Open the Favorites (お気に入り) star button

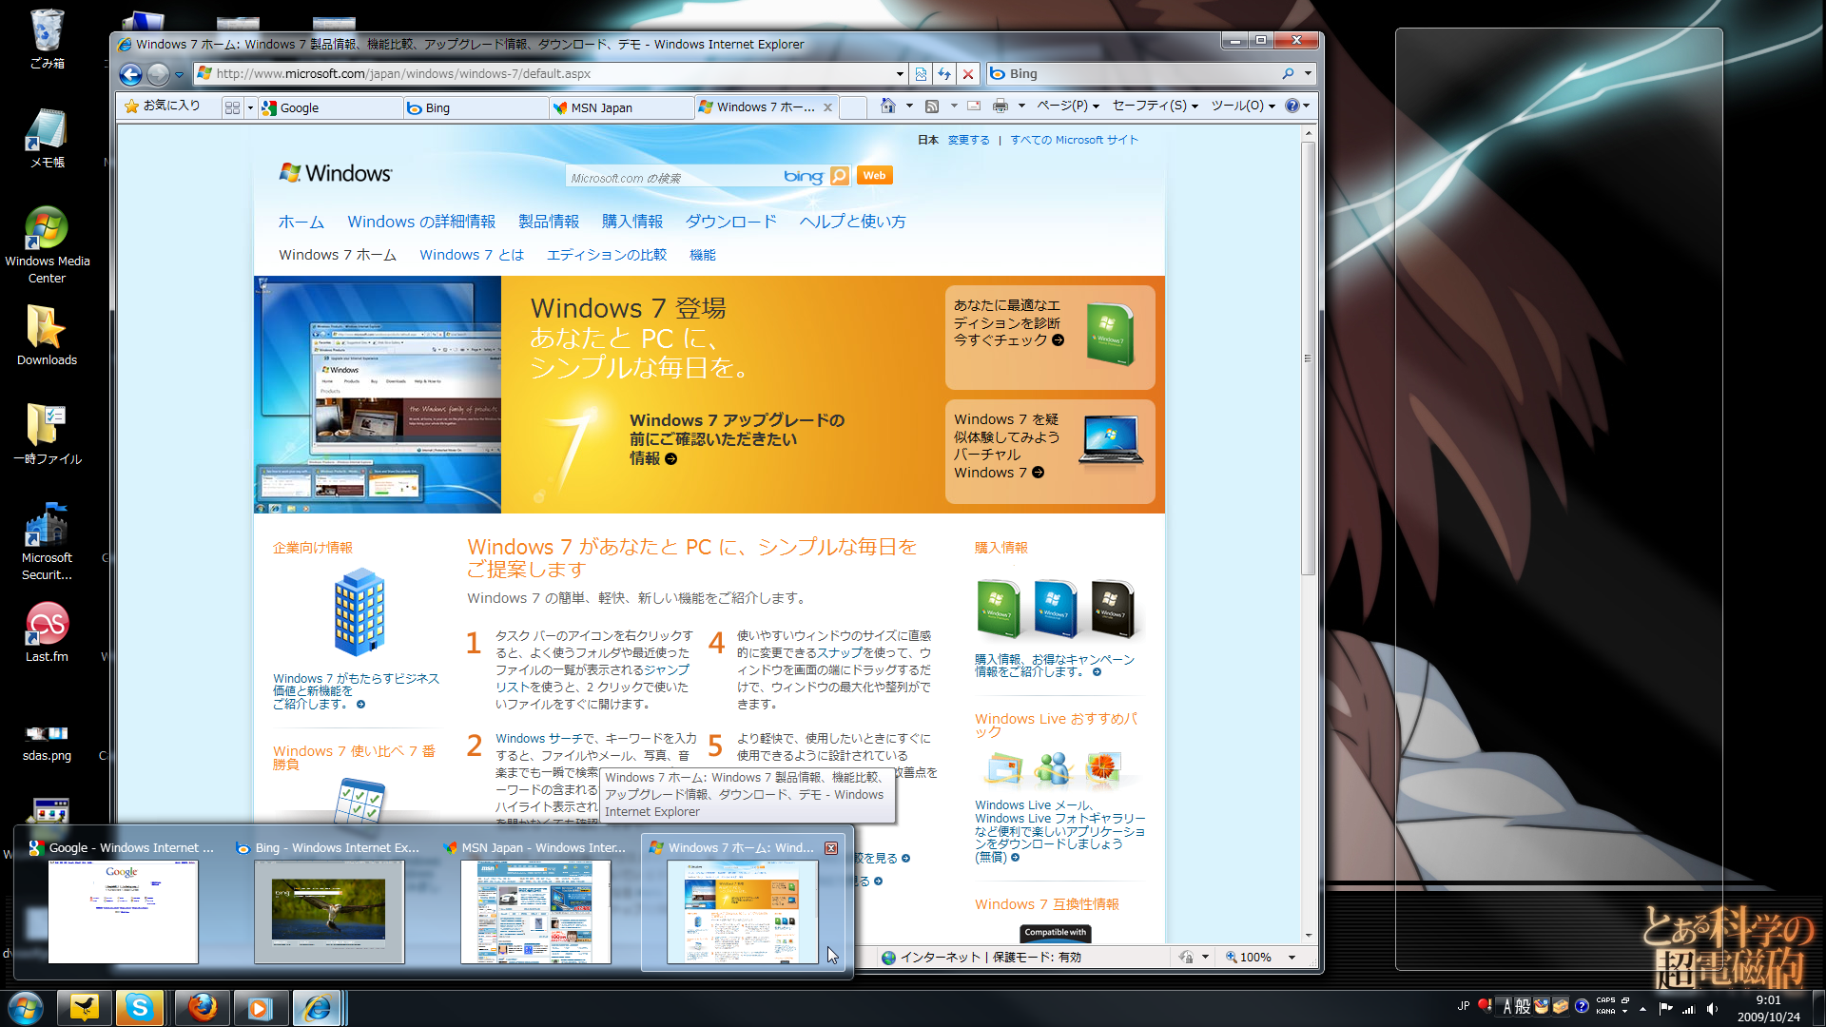(x=163, y=106)
